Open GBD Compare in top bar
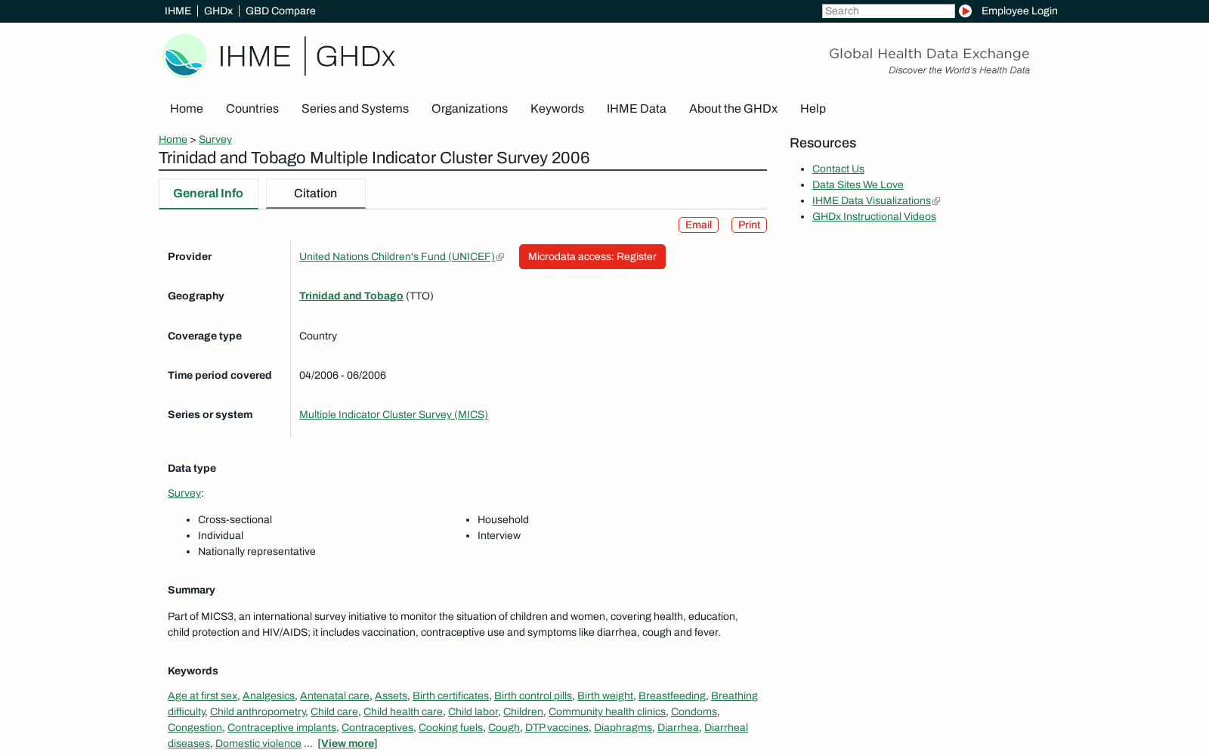The width and height of the screenshot is (1209, 756). click(x=280, y=11)
